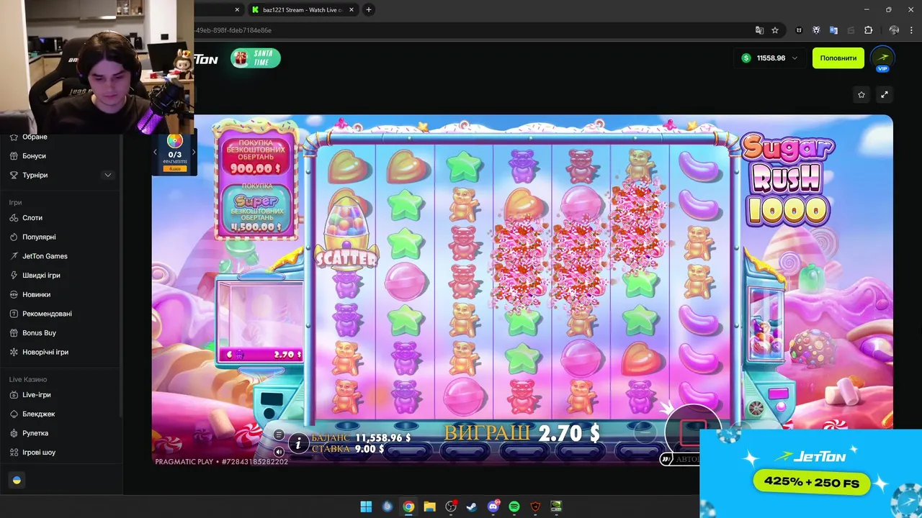Open Spotify from taskbar
The height and width of the screenshot is (518, 922).
[514, 506]
